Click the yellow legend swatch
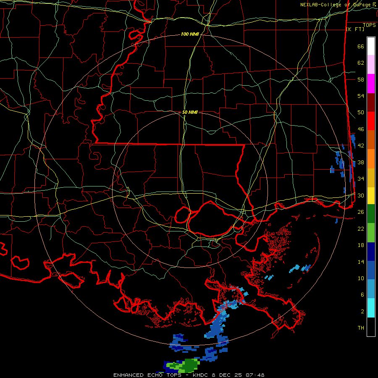 click(371, 196)
